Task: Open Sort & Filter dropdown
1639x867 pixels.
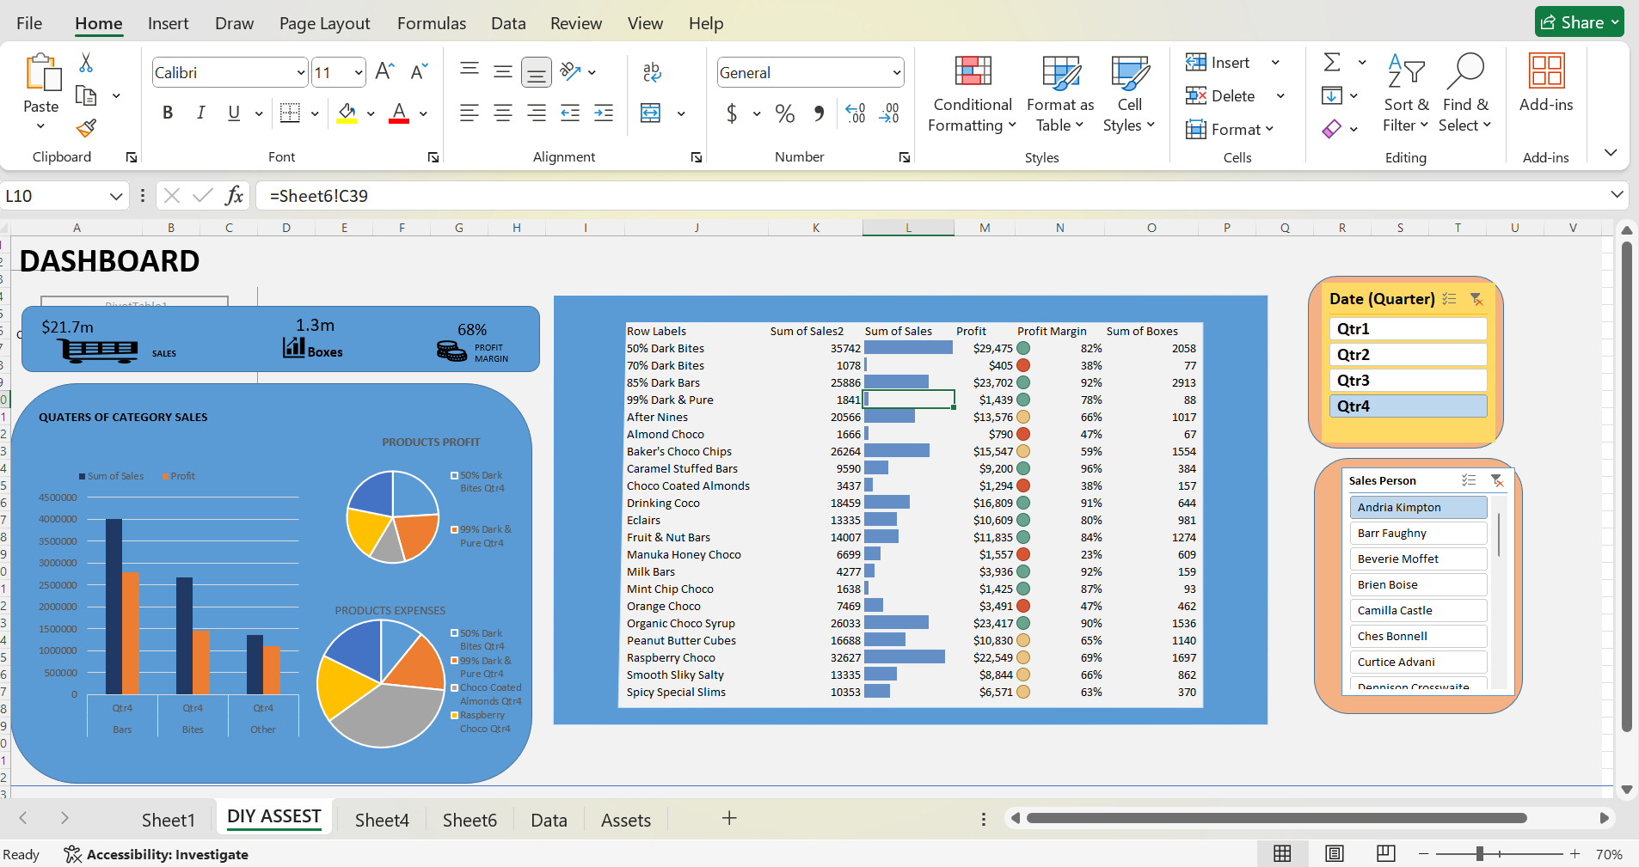Action: (x=1406, y=94)
